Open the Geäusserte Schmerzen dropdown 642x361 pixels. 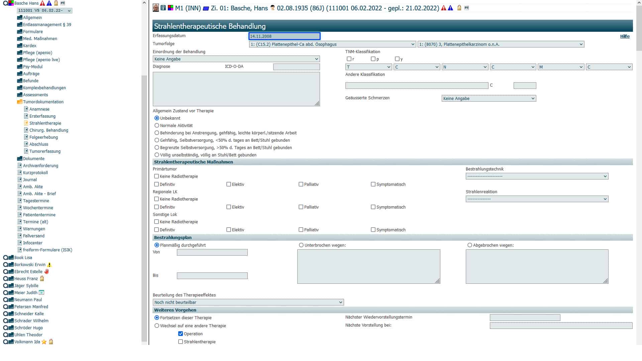point(489,98)
